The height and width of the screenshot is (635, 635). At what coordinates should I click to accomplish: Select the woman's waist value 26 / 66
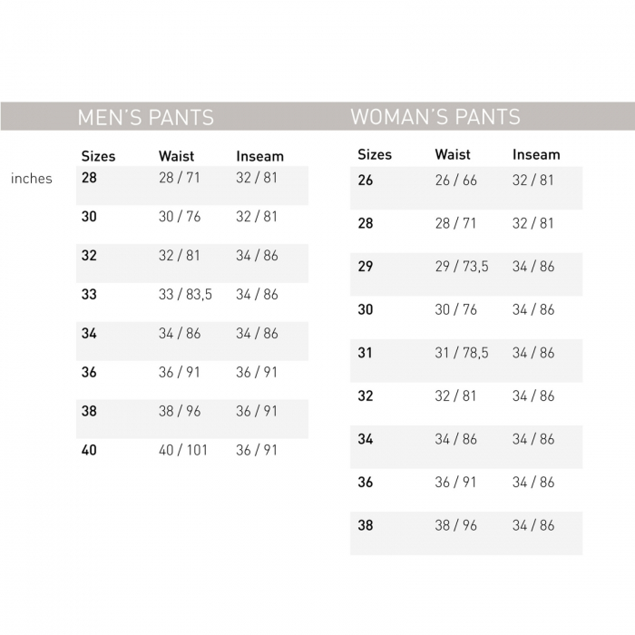(x=455, y=181)
